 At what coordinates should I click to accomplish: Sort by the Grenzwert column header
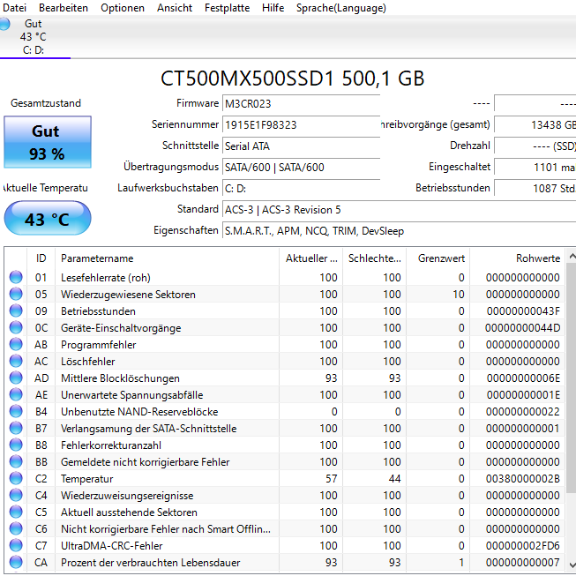coord(438,258)
